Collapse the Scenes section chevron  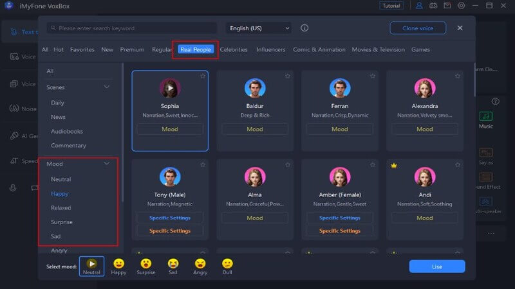107,87
